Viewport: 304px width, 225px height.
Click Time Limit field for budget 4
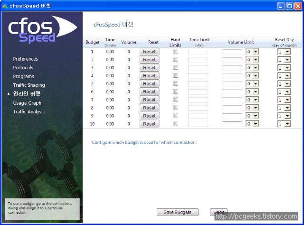tap(198, 76)
